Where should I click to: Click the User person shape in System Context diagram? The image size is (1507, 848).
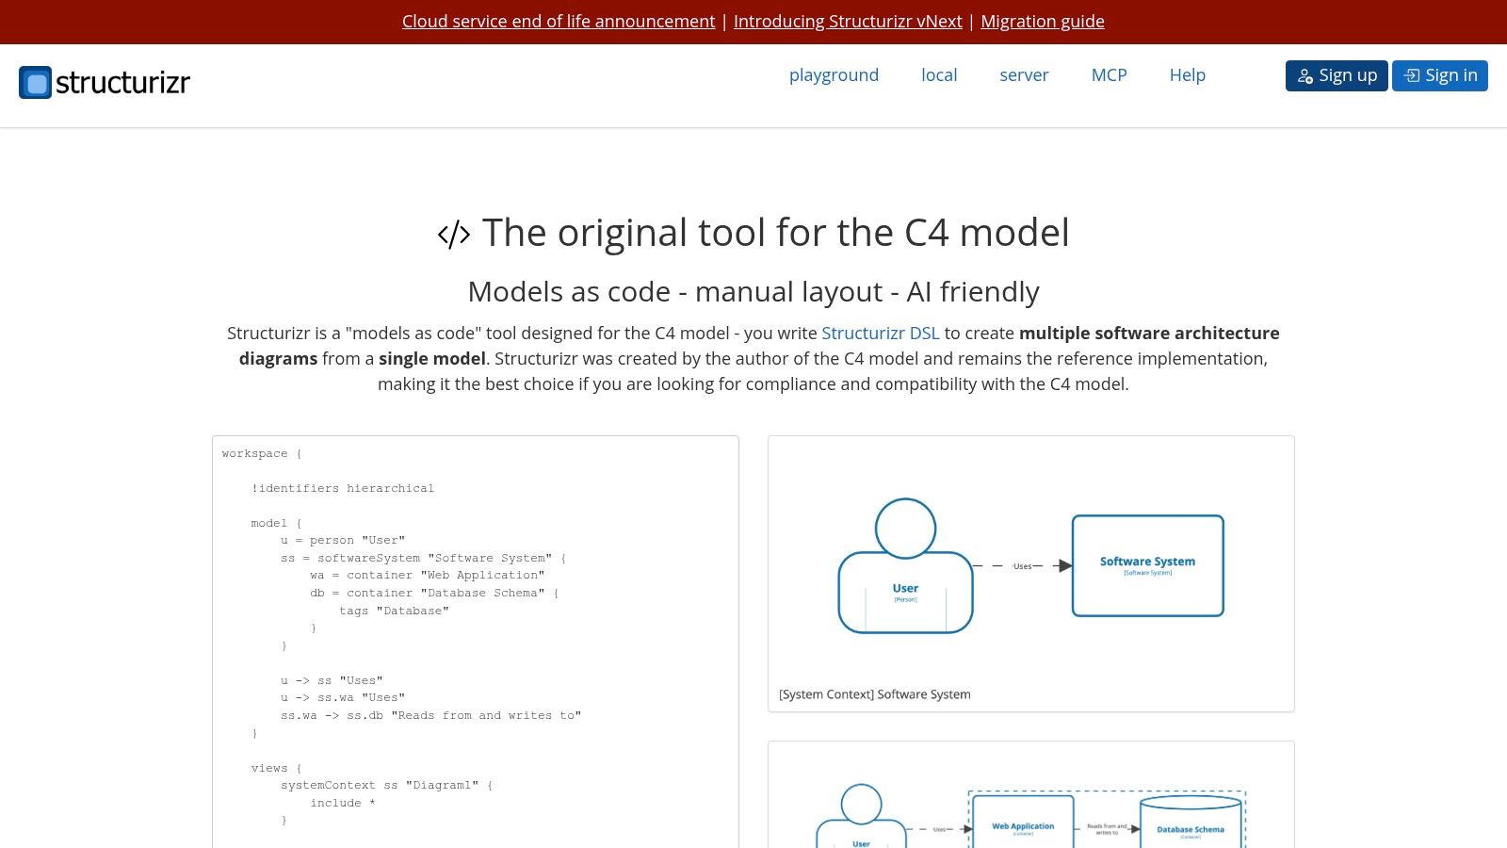coord(905,565)
